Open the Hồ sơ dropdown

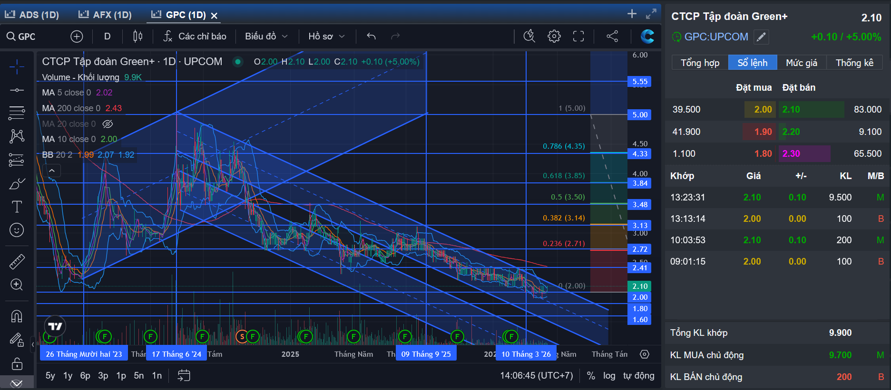[x=326, y=37]
